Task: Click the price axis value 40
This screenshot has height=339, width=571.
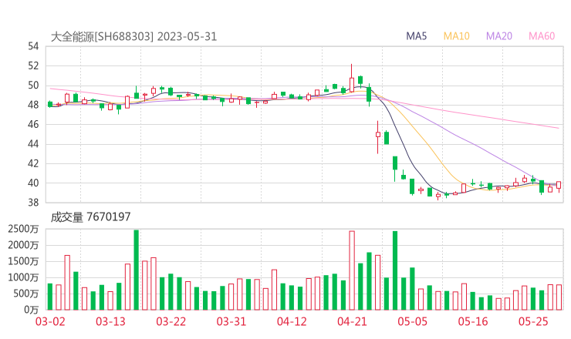Action: [33, 183]
